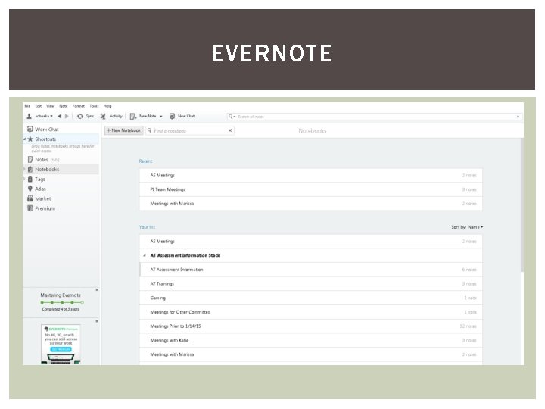The width and height of the screenshot is (545, 409).
Task: Open the Gaming notebook
Action: point(311,298)
